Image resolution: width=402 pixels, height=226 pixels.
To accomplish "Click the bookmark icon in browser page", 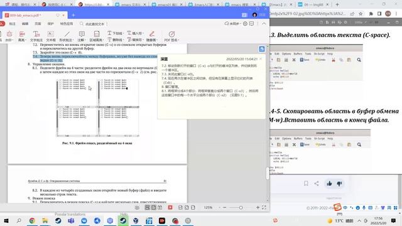I will coord(306,183).
